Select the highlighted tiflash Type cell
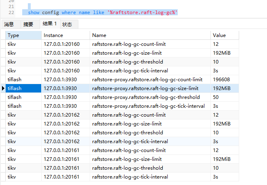The image size is (267, 185). pos(23,88)
